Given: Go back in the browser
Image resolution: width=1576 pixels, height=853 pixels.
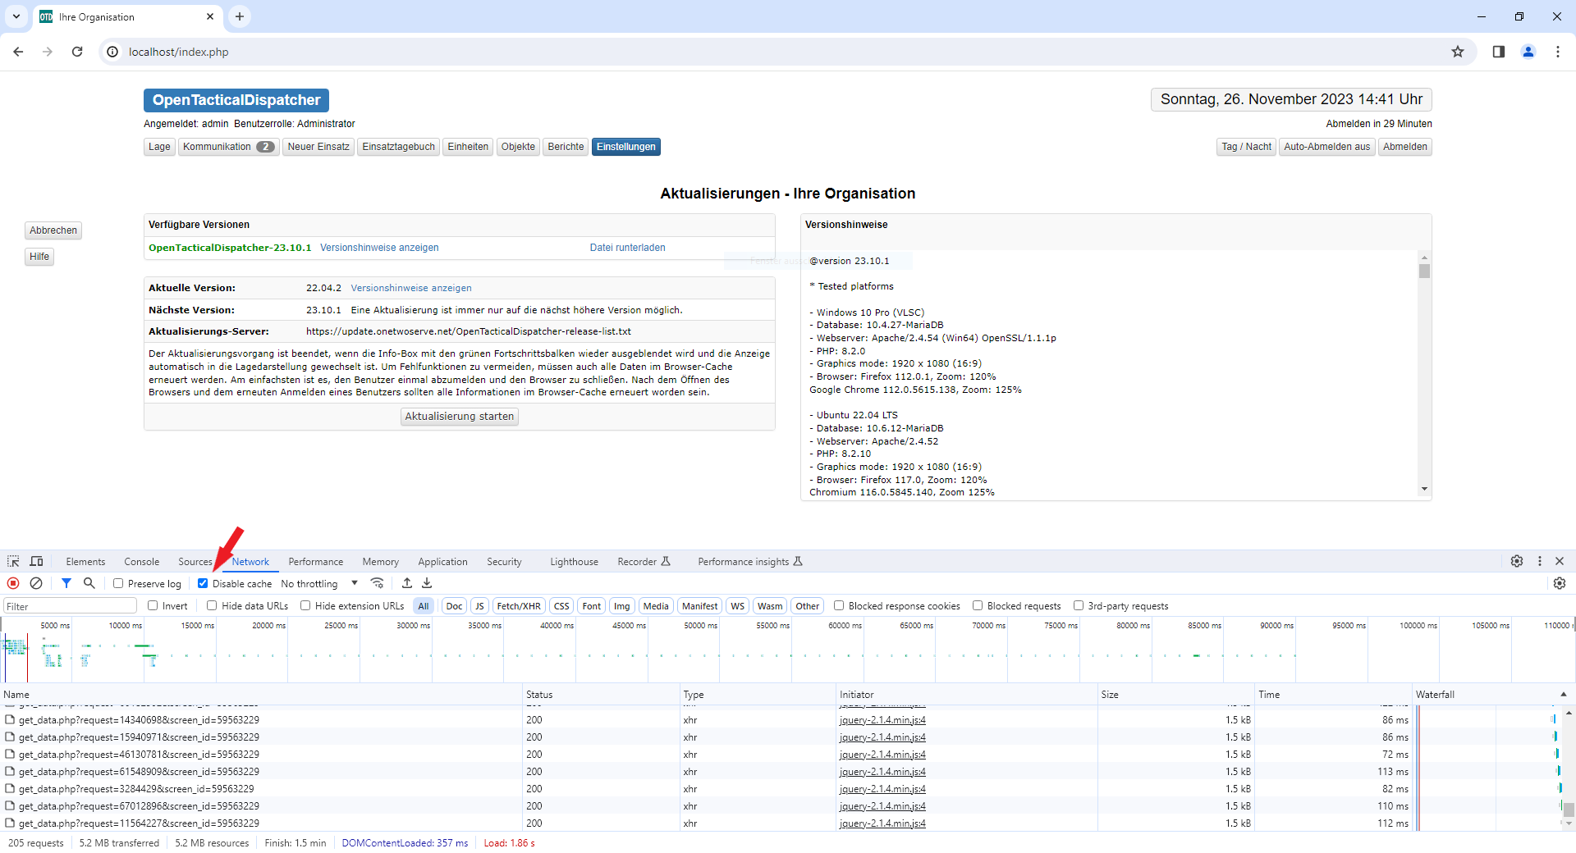Looking at the screenshot, I should [18, 52].
